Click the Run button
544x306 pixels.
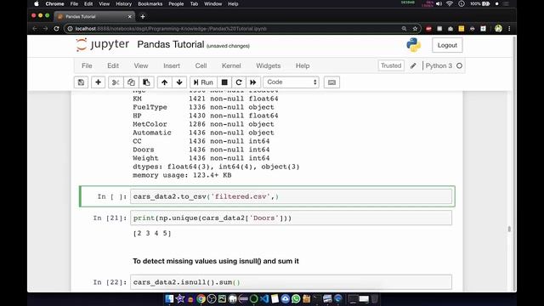(x=203, y=82)
